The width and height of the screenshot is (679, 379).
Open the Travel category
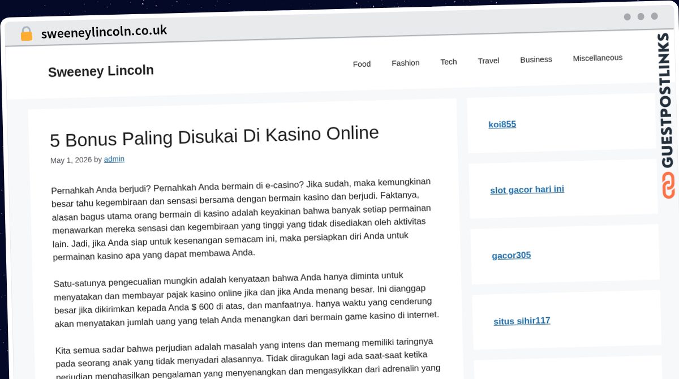tap(488, 61)
